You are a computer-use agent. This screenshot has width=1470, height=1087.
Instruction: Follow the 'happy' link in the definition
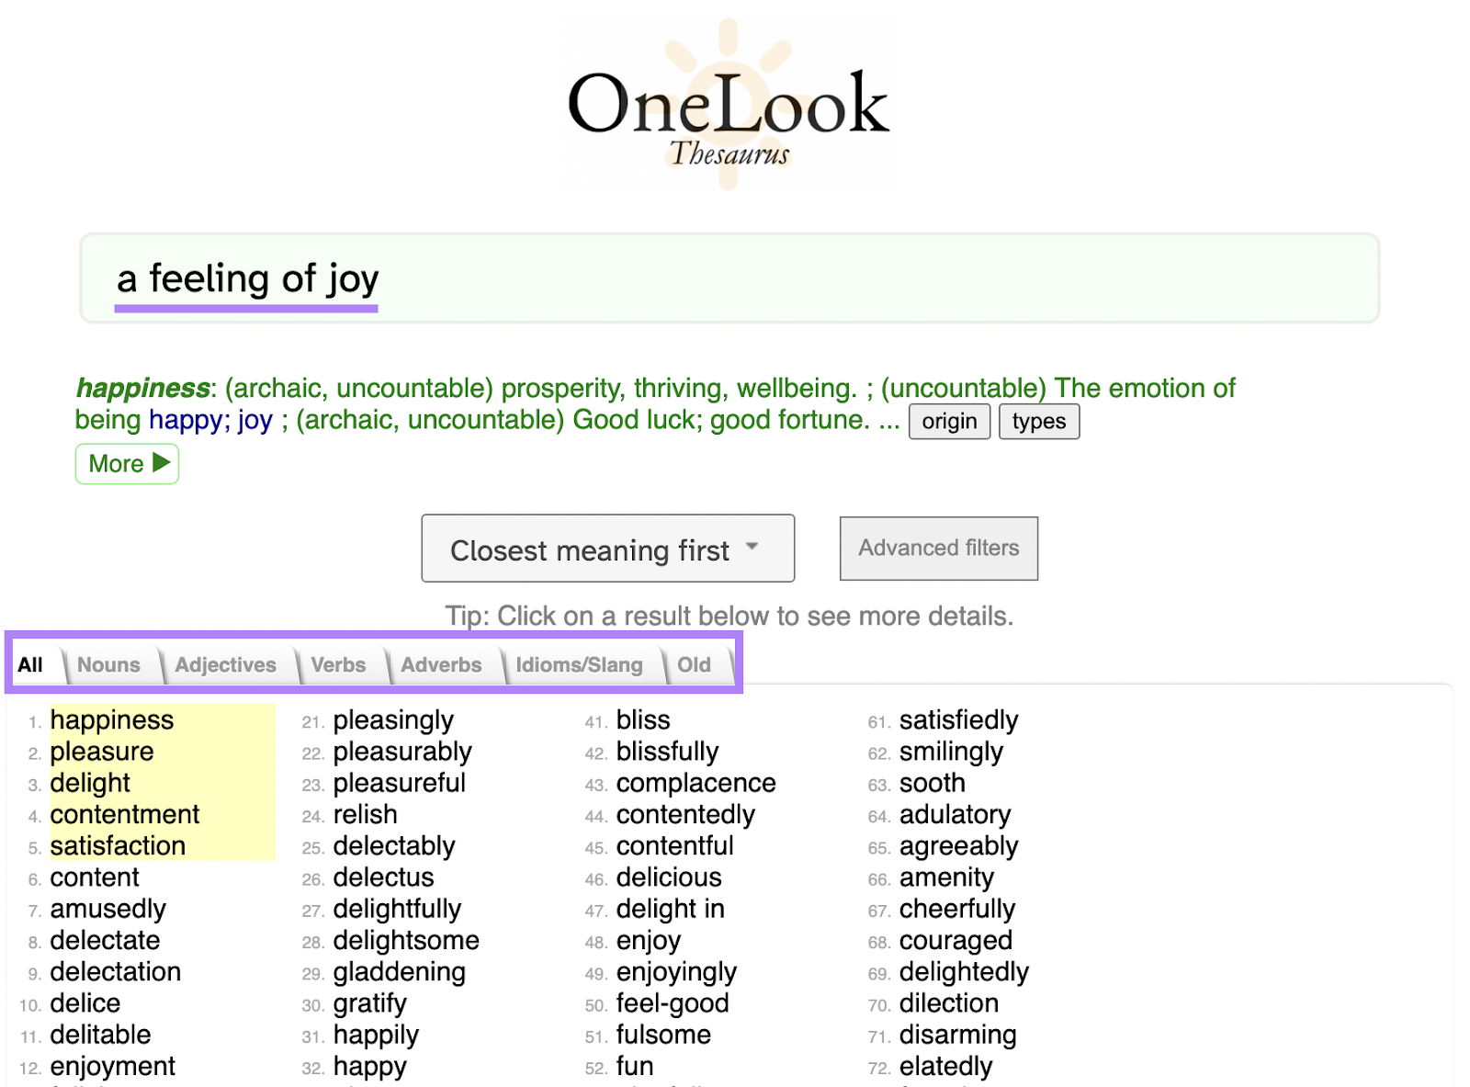coord(186,420)
